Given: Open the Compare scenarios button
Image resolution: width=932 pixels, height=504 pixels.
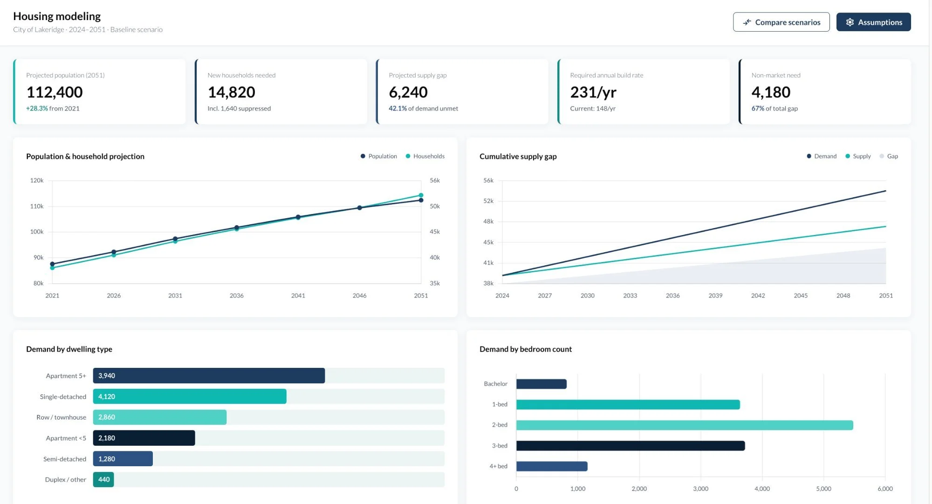Looking at the screenshot, I should (x=781, y=22).
